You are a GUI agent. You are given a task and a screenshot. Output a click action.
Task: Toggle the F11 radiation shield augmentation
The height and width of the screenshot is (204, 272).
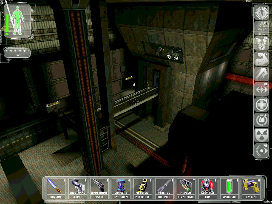(x=261, y=135)
